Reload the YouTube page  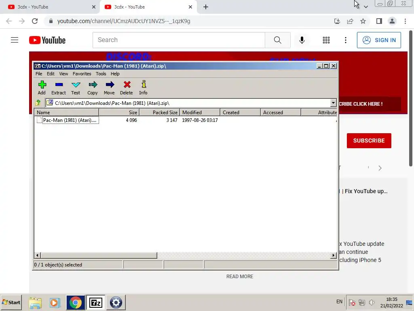[x=35, y=21]
